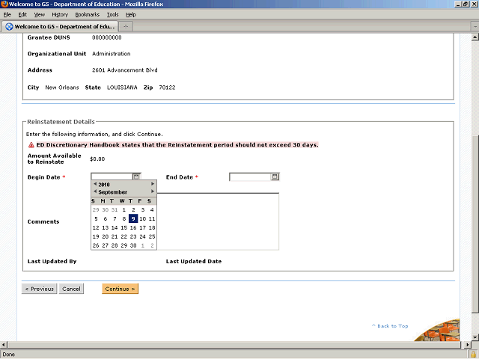This screenshot has width=479, height=359.
Task: Open the File menu
Action: [x=7, y=15]
